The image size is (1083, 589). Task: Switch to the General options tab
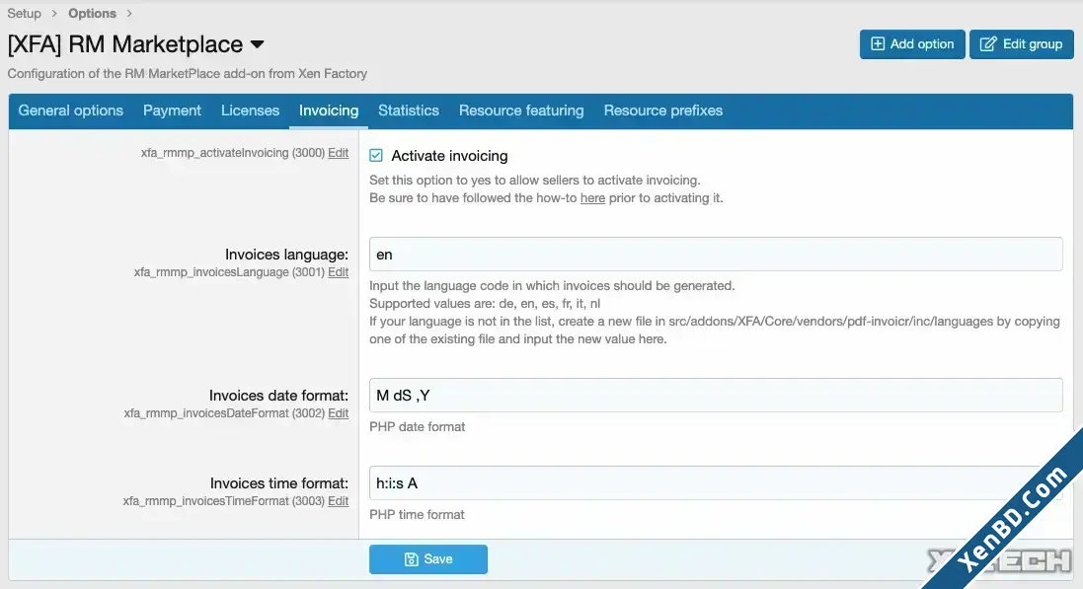tap(70, 110)
